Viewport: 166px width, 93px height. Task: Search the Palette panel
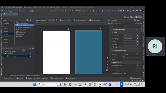27,20
